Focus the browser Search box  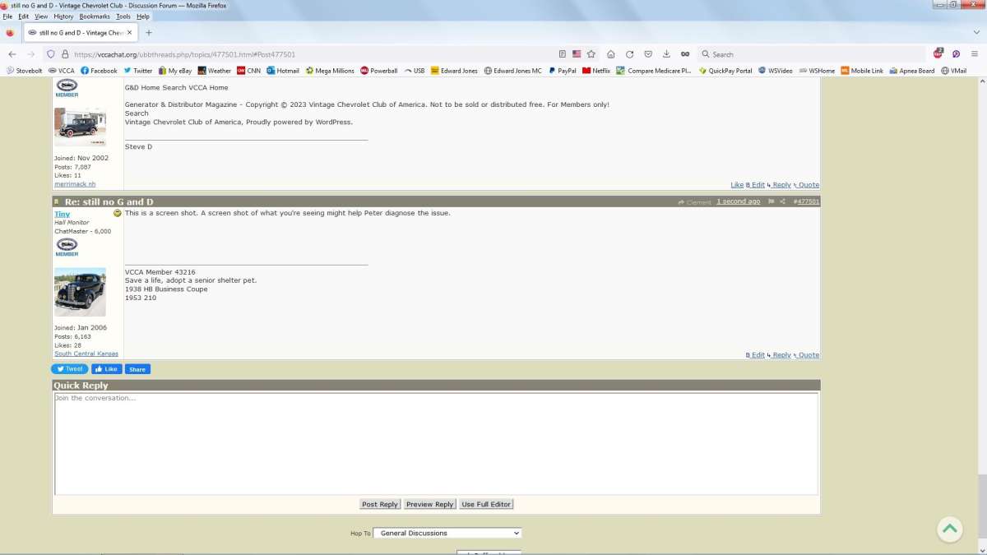[810, 54]
